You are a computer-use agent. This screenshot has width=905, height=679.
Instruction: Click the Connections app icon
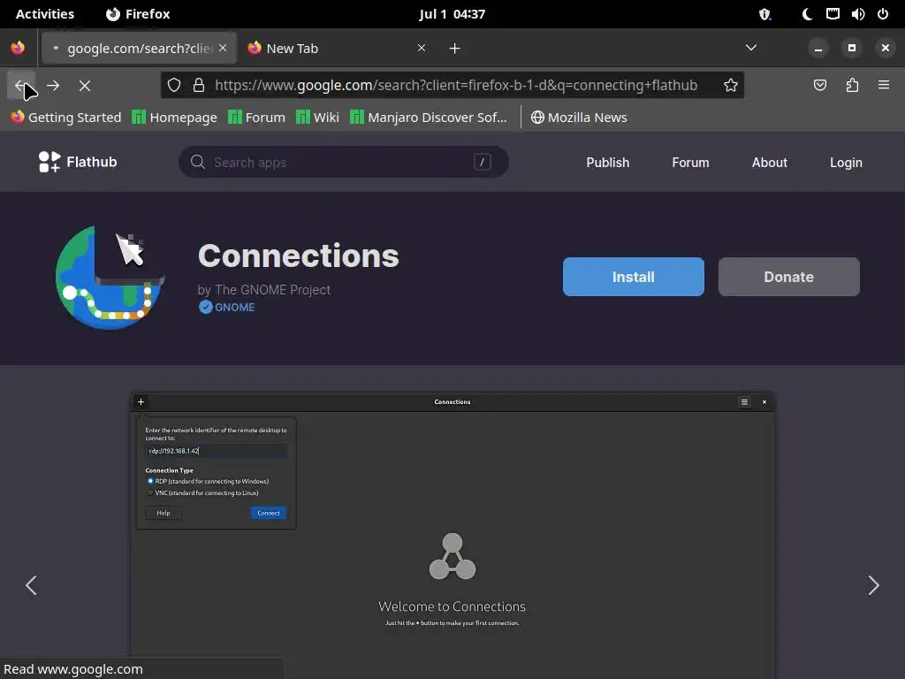pos(110,278)
